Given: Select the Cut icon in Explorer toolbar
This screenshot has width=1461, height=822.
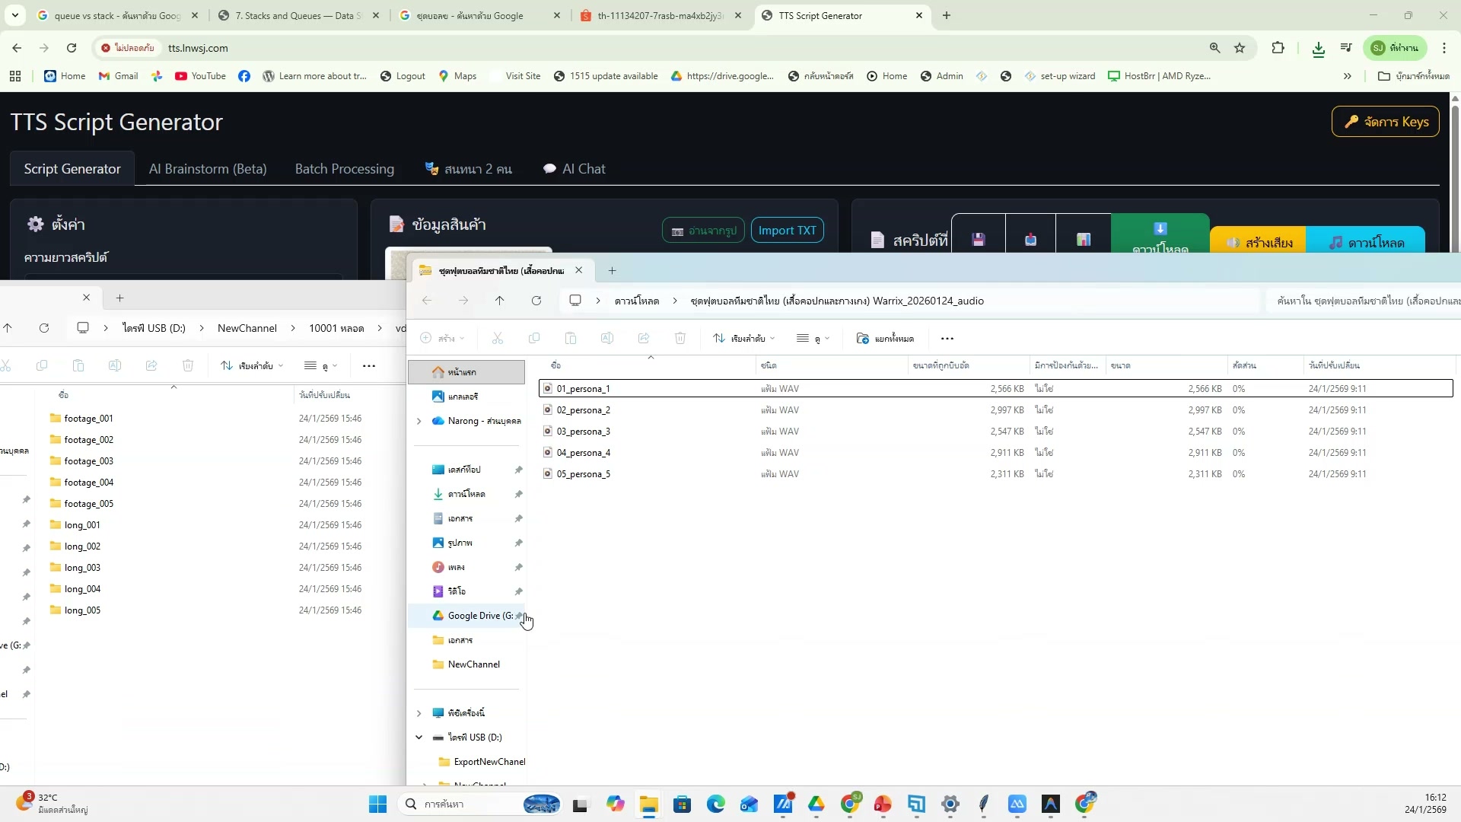Looking at the screenshot, I should point(498,338).
